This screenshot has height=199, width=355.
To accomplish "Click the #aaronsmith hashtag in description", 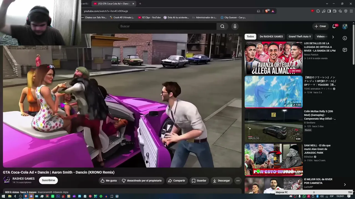I will (45, 192).
